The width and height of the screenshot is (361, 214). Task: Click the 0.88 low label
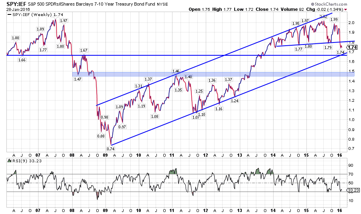(101, 136)
